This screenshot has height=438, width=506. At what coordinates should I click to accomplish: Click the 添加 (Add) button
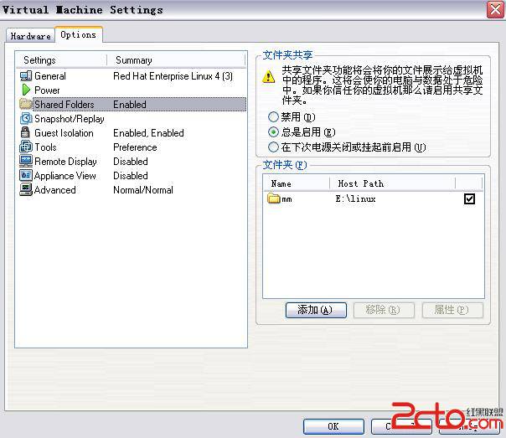point(315,310)
